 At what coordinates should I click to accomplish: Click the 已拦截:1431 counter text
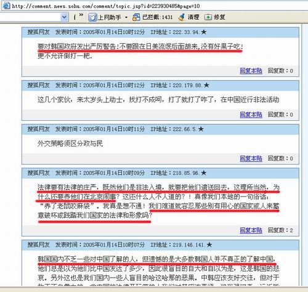(158, 17)
